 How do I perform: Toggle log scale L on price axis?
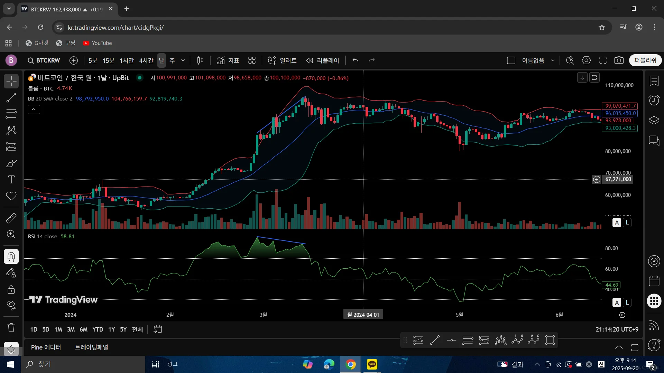pyautogui.click(x=627, y=223)
